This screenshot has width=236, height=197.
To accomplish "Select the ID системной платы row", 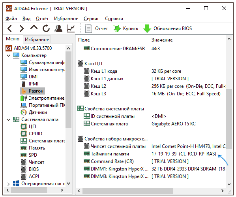I will click(x=151, y=116).
